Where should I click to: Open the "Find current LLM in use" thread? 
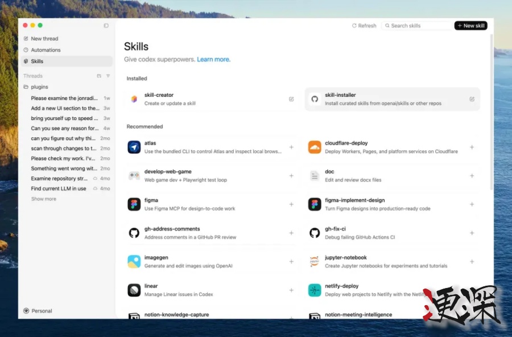tap(59, 188)
